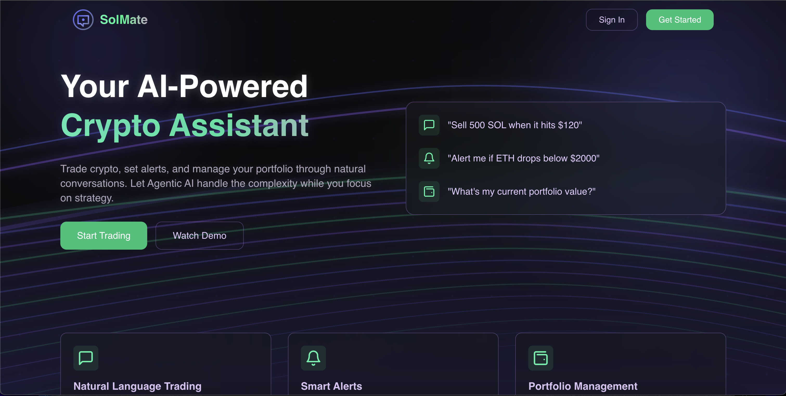The height and width of the screenshot is (396, 786).
Task: Select the "Sell 500 SOL" example prompt
Action: (514, 125)
